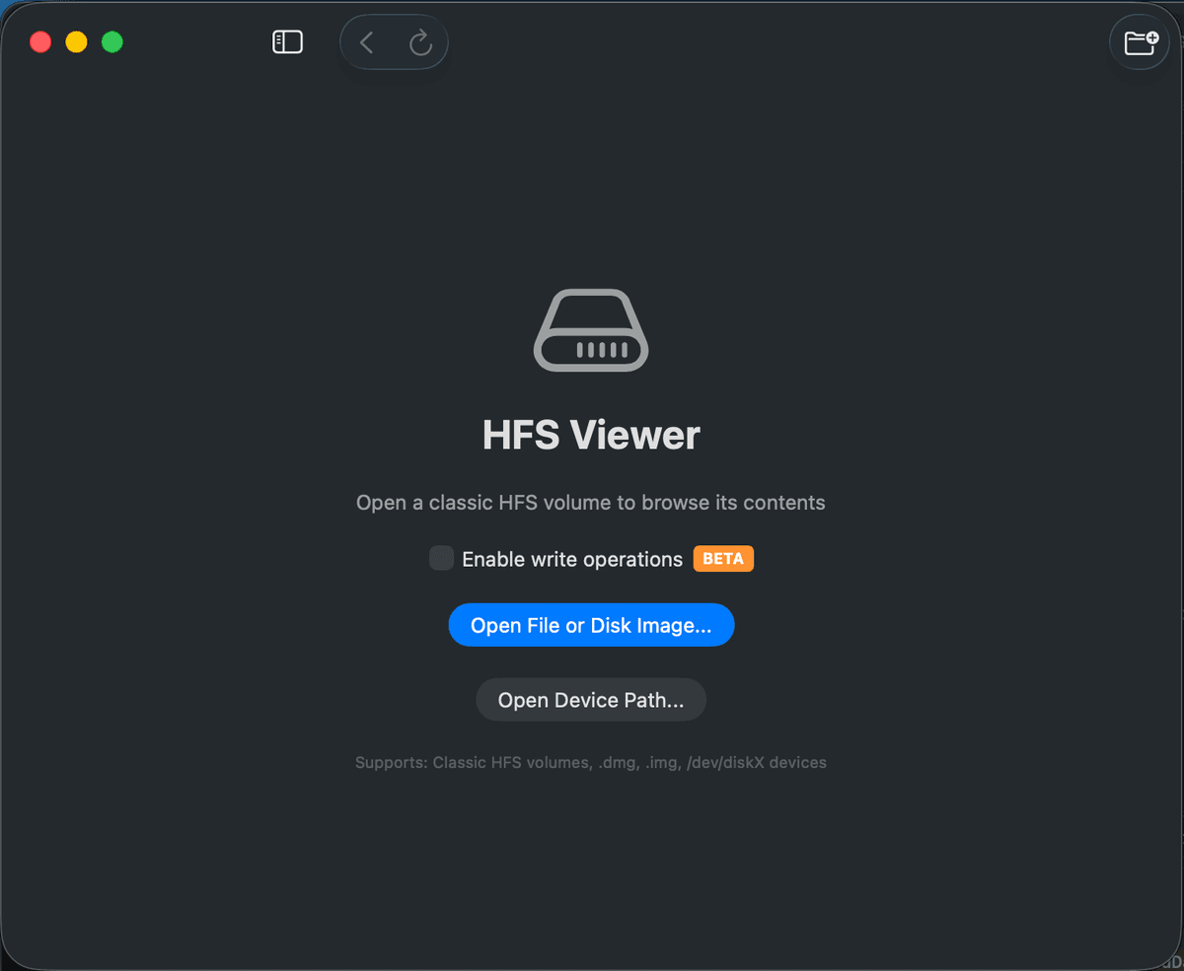The height and width of the screenshot is (971, 1184).
Task: Click the classic HFS volume subtitle text
Action: pos(591,502)
